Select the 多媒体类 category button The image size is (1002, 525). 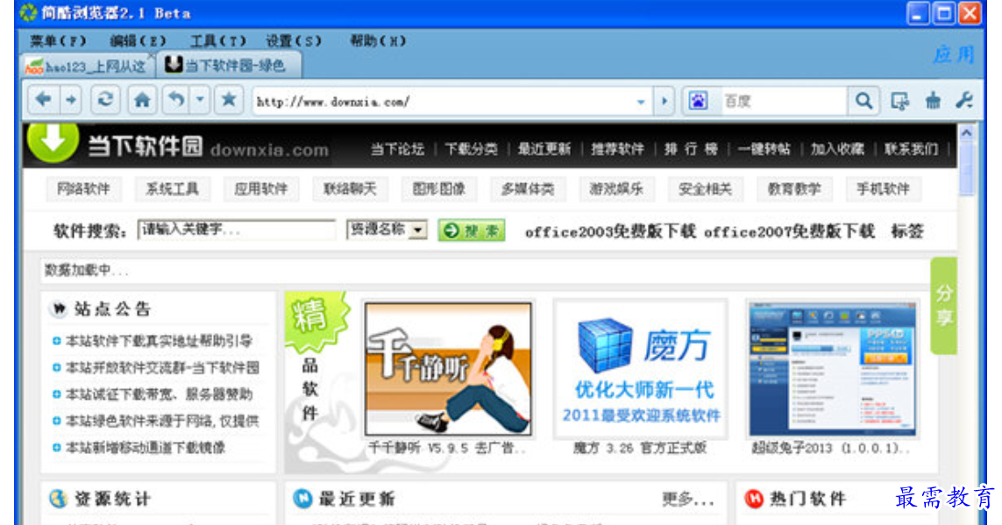click(x=528, y=189)
